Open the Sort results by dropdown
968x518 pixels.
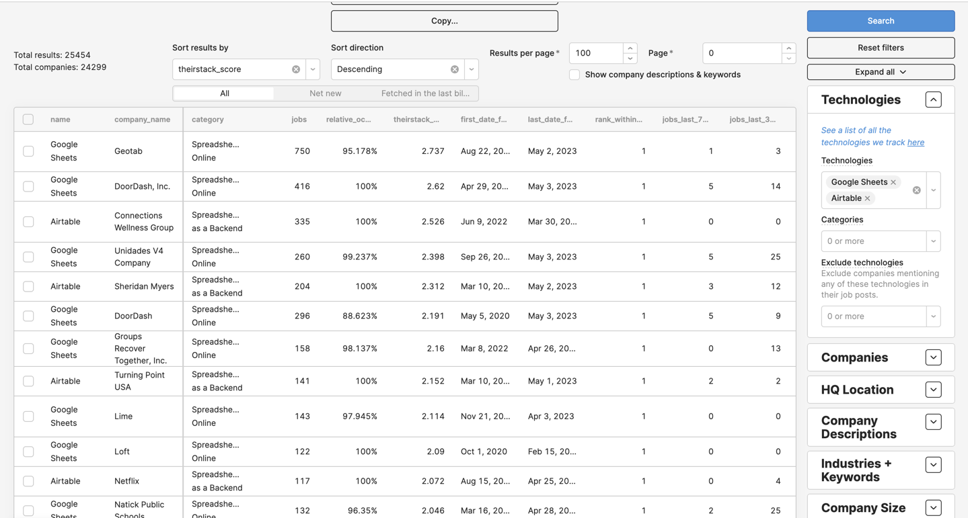[x=313, y=69]
